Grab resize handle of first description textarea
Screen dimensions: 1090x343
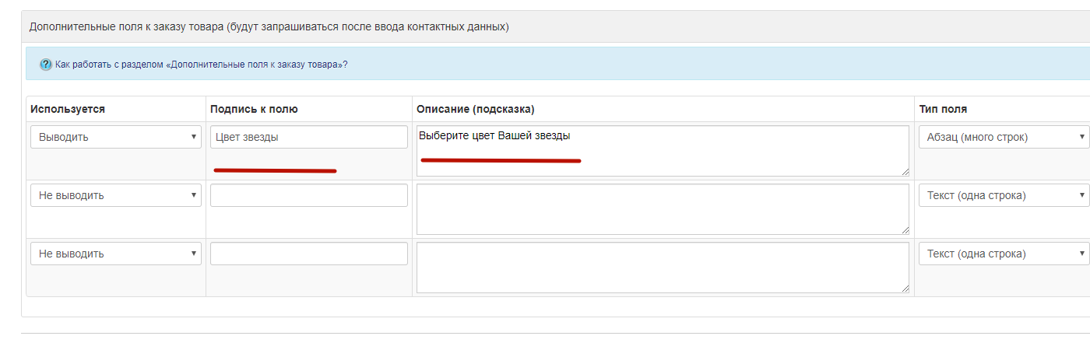pyautogui.click(x=905, y=172)
